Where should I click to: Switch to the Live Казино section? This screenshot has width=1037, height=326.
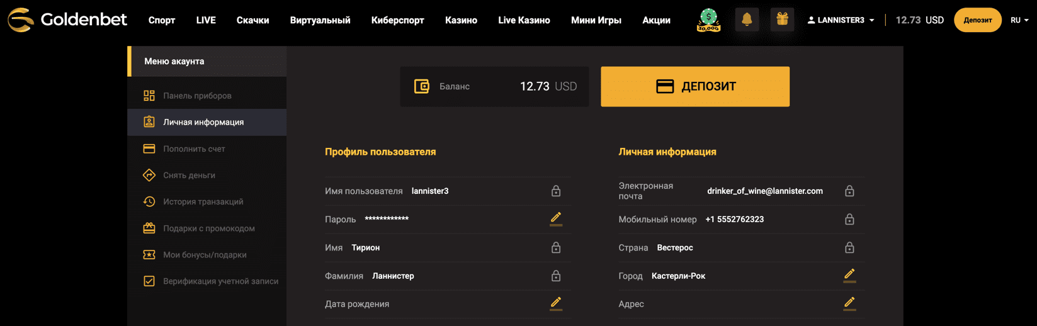pos(524,20)
